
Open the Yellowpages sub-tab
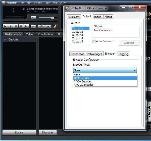pos(94,54)
